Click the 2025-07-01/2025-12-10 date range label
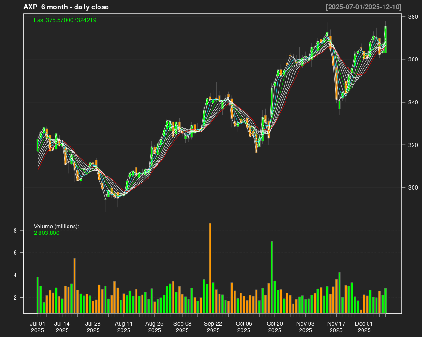Screen dimensions: 422x337 click(363, 7)
